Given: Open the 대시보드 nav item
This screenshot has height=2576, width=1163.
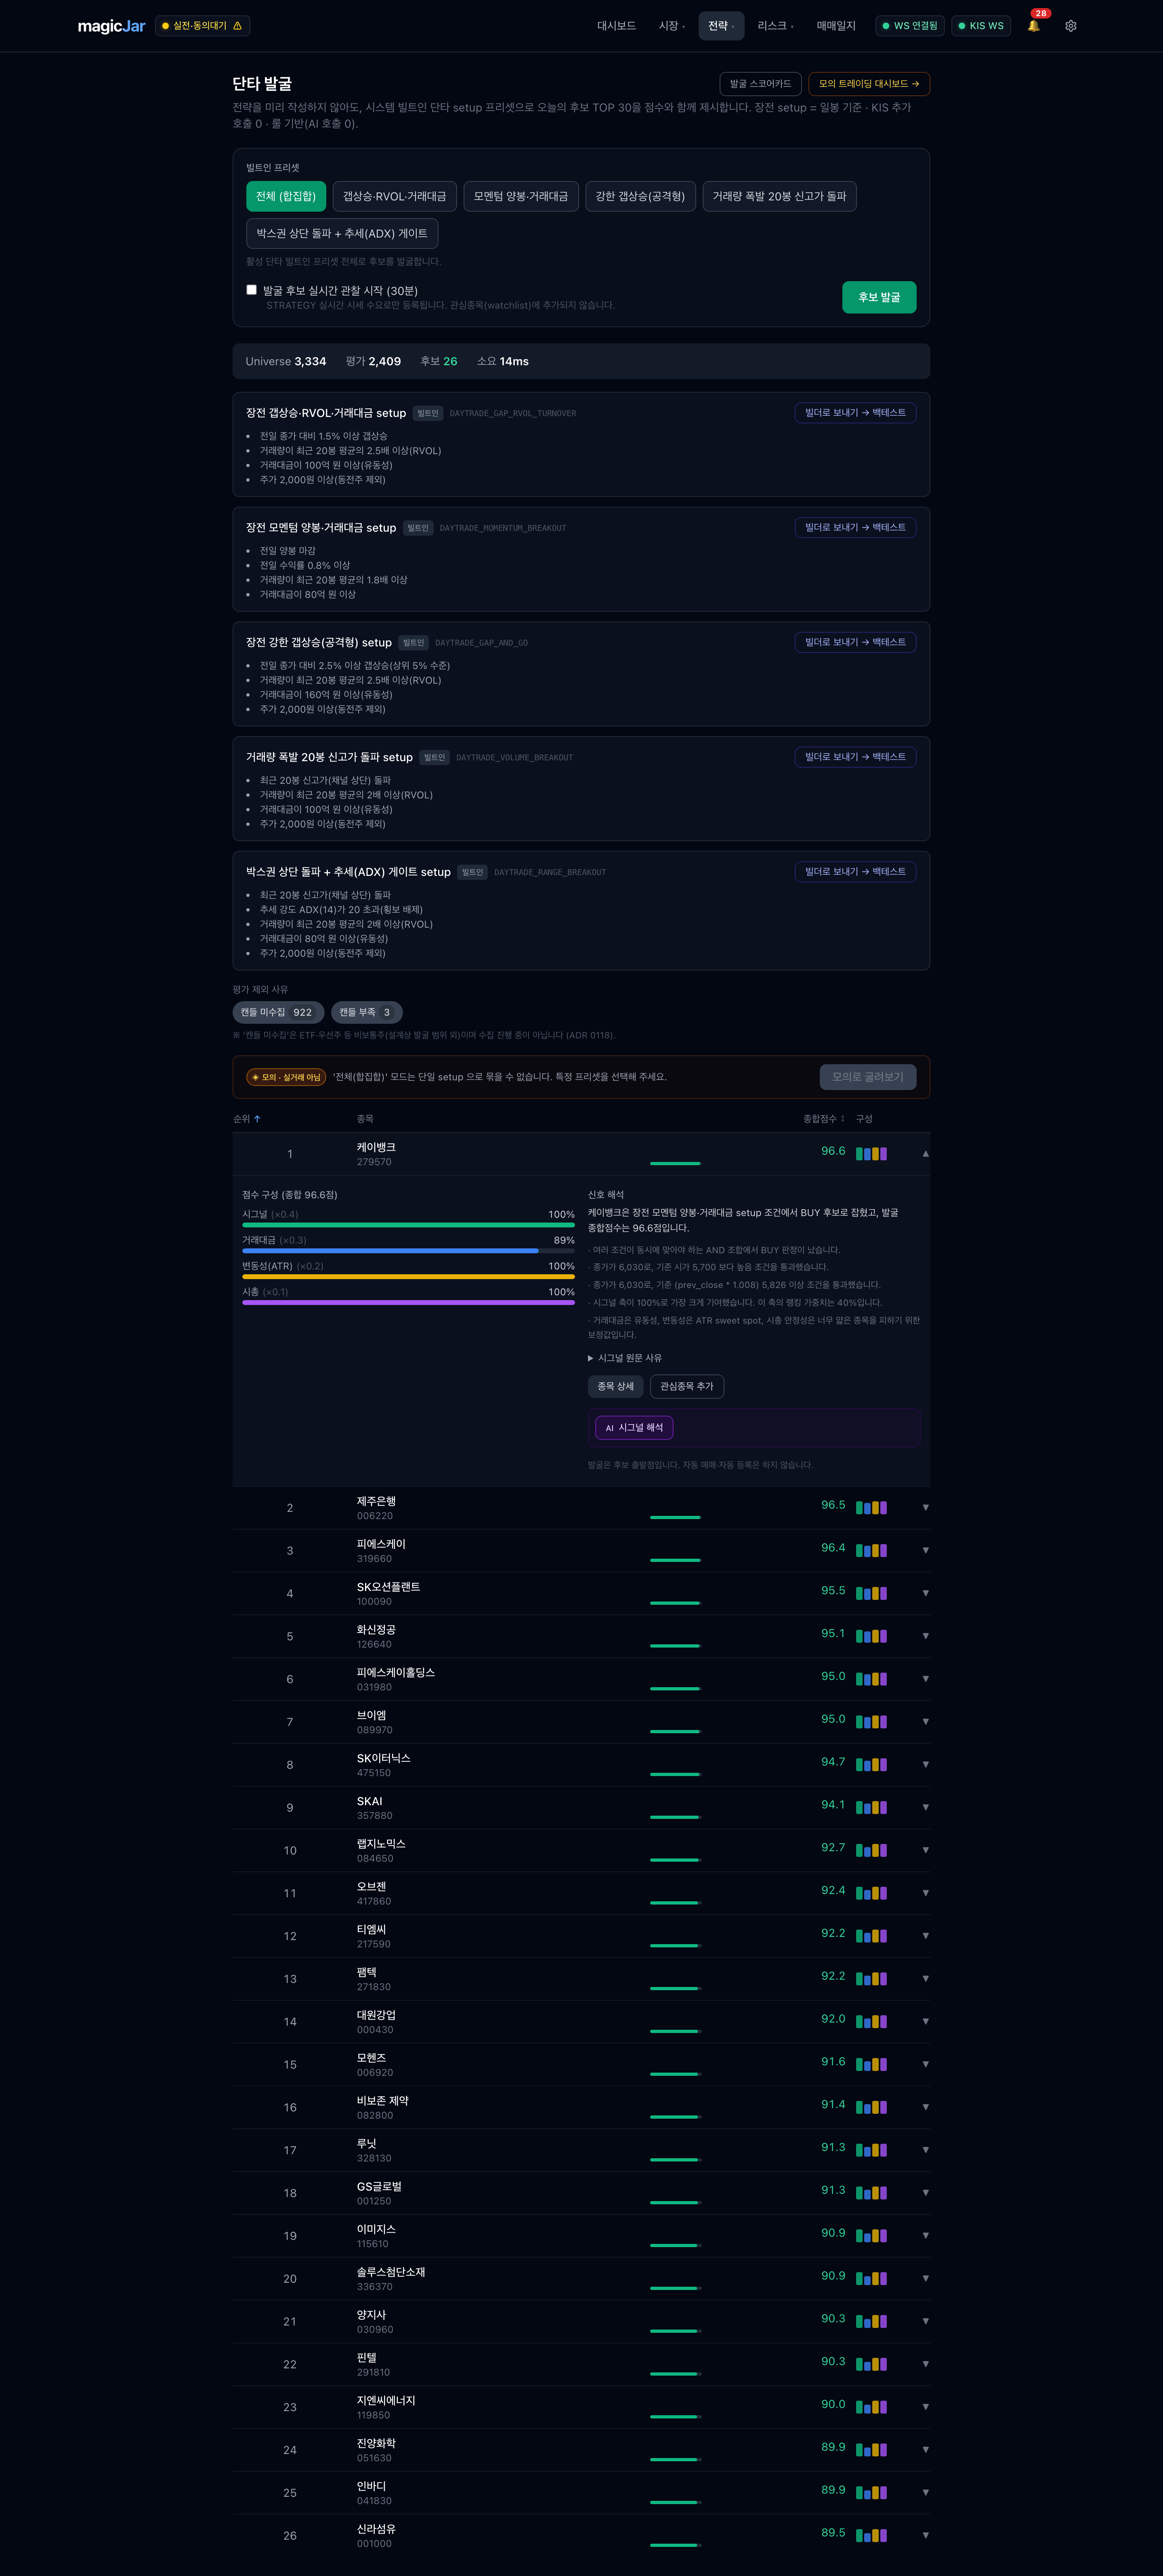Looking at the screenshot, I should point(617,26).
